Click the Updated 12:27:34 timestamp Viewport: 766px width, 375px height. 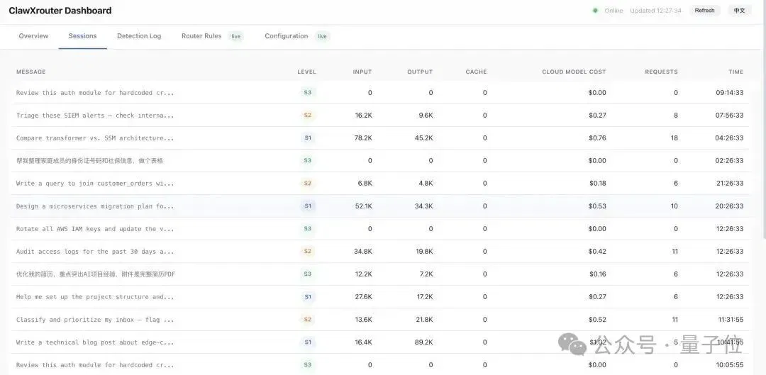(655, 10)
